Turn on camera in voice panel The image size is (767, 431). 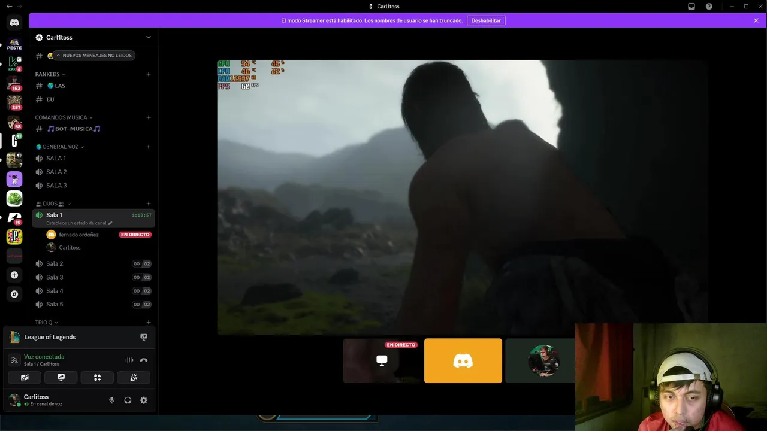pos(25,377)
